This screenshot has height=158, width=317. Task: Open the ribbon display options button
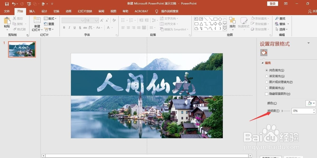(x=286, y=3)
